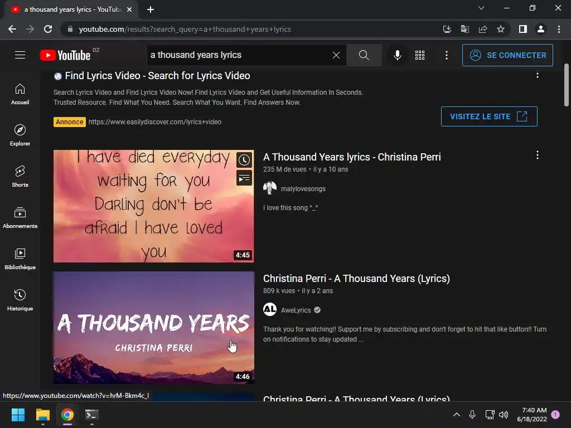571x428 pixels.
Task: Click the site info lock icon
Action: 70,29
